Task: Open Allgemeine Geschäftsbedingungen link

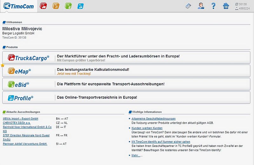Action: [x=153, y=119]
